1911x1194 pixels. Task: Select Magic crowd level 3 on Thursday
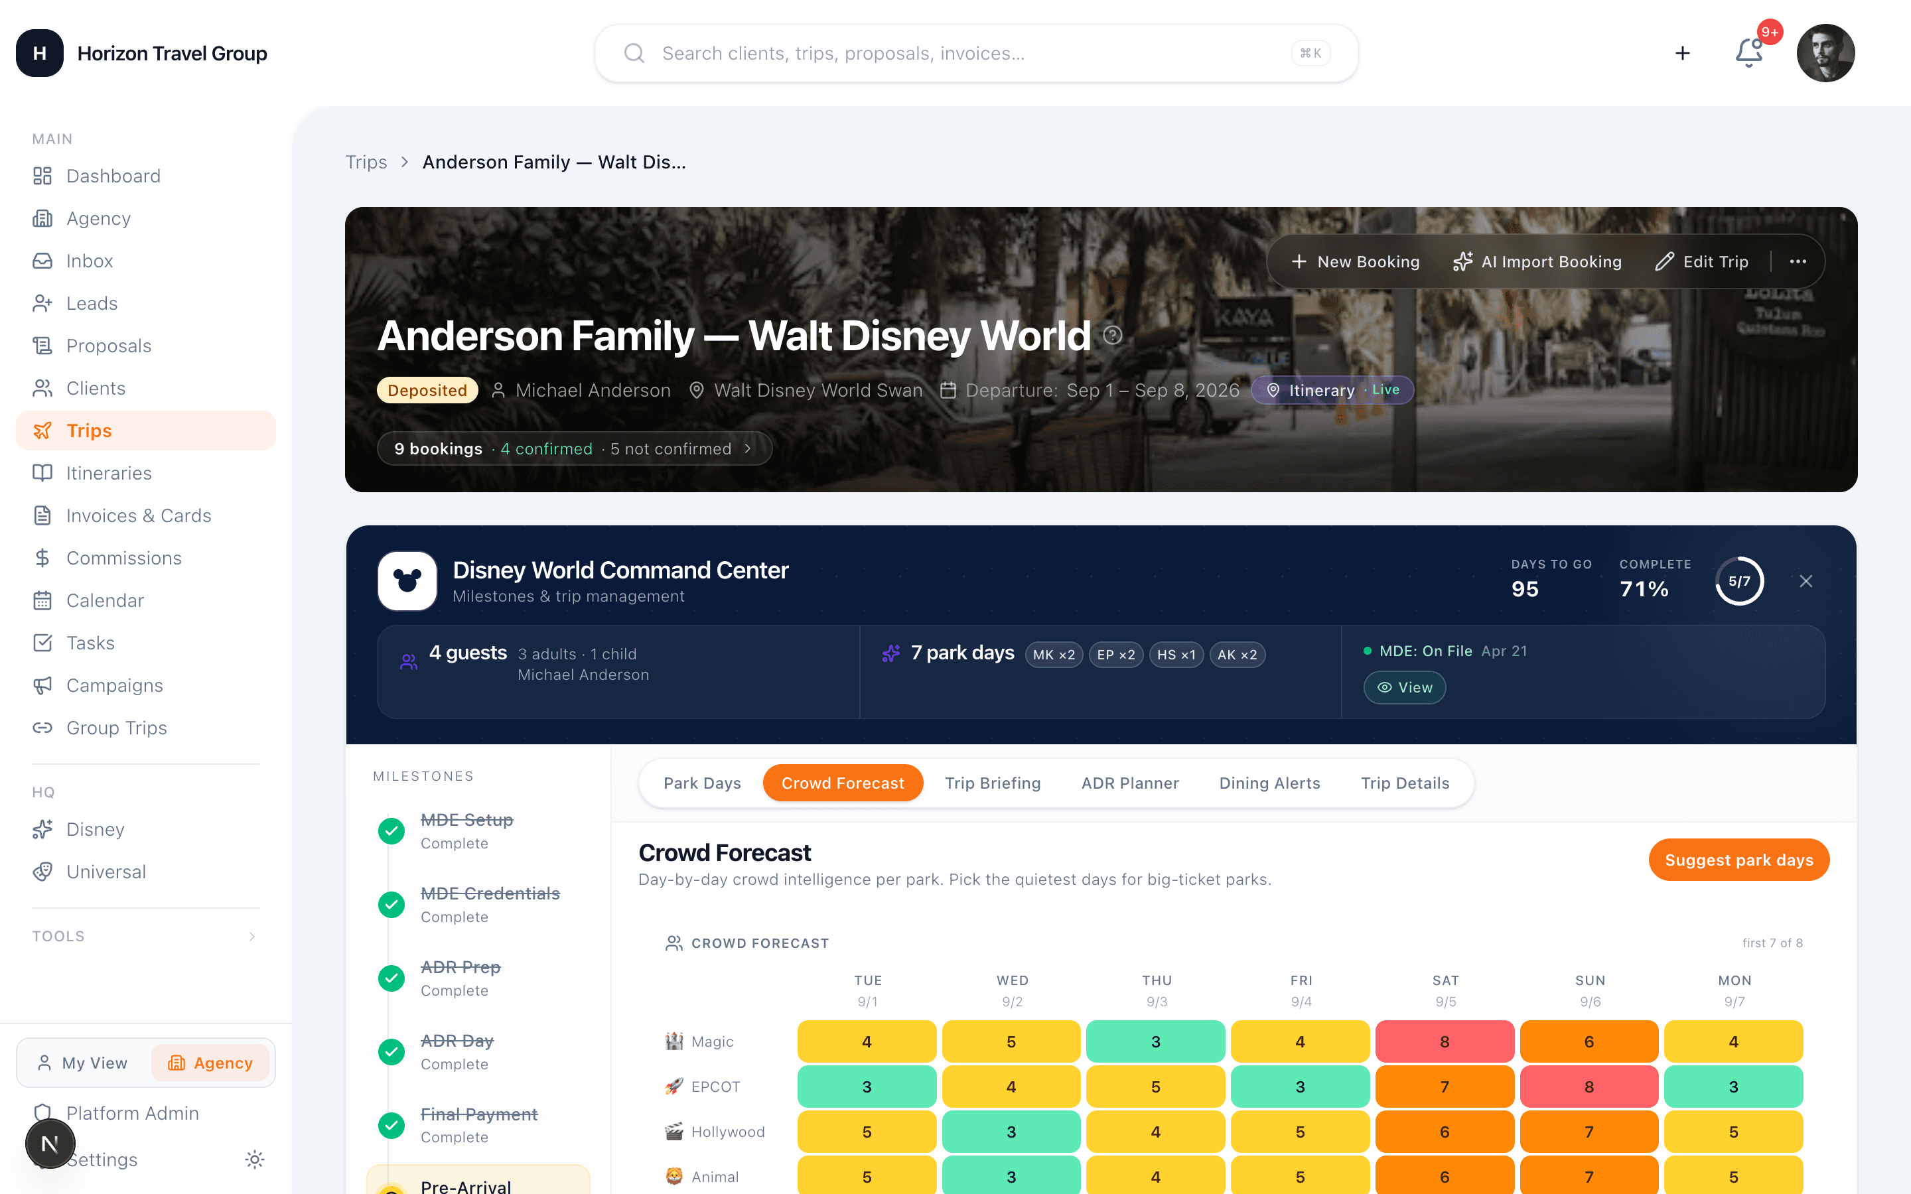(1155, 1041)
